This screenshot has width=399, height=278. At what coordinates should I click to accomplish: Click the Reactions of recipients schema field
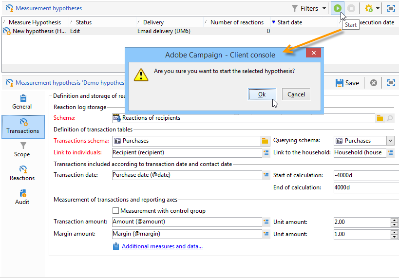(244, 118)
